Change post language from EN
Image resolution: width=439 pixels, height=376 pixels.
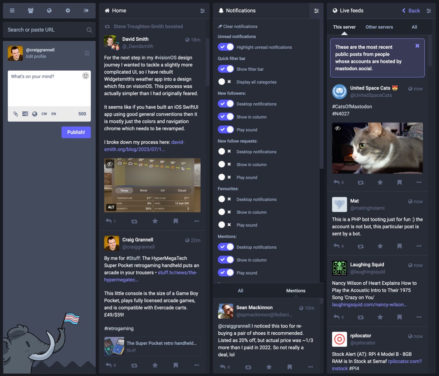(x=54, y=114)
